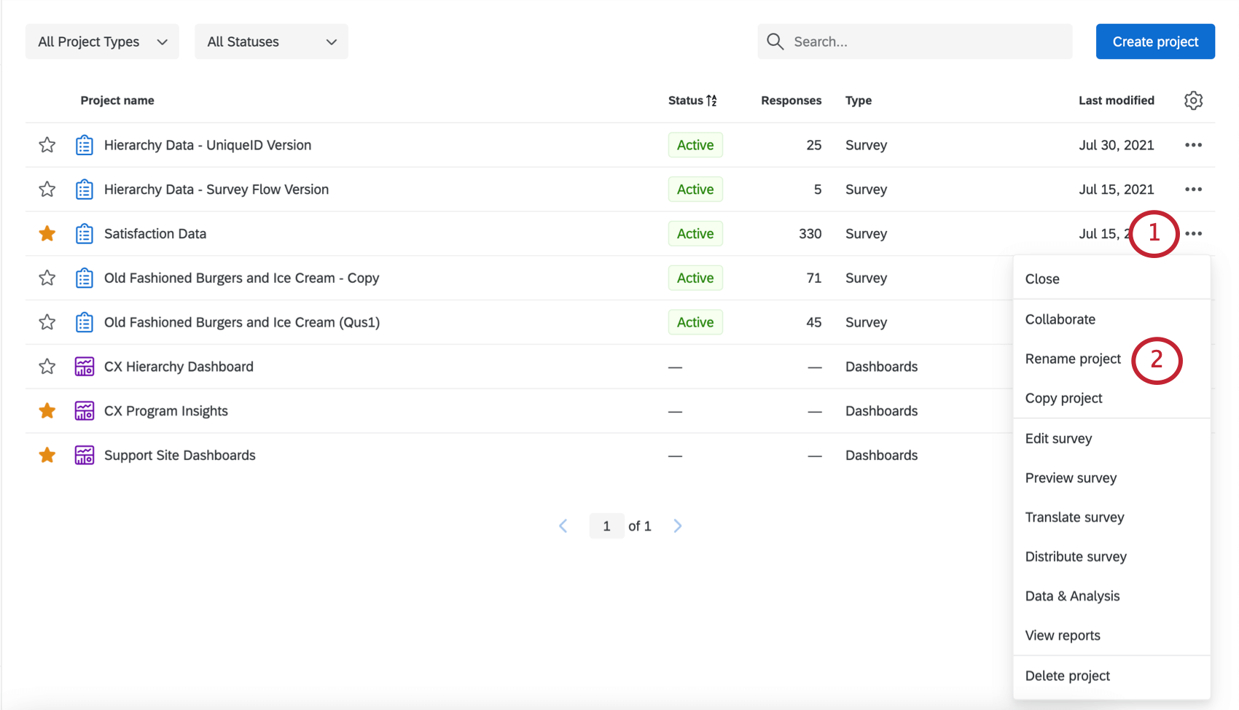The width and height of the screenshot is (1239, 710).
Task: Unstar the CX Program Insights dashboard
Action: 47,410
